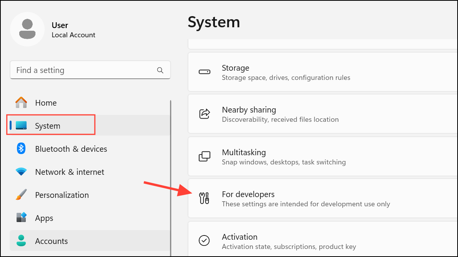The image size is (458, 257).
Task: Go to Apps settings category
Action: pos(44,218)
